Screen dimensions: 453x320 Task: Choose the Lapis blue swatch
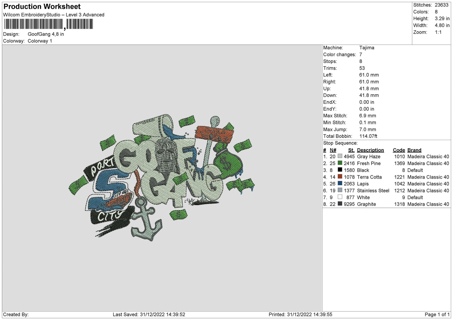click(x=340, y=183)
